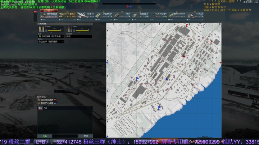Select the Q.D94 tank vehicle card

(x=122, y=15)
